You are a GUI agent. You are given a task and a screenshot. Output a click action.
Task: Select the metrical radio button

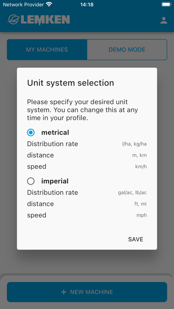point(31,132)
